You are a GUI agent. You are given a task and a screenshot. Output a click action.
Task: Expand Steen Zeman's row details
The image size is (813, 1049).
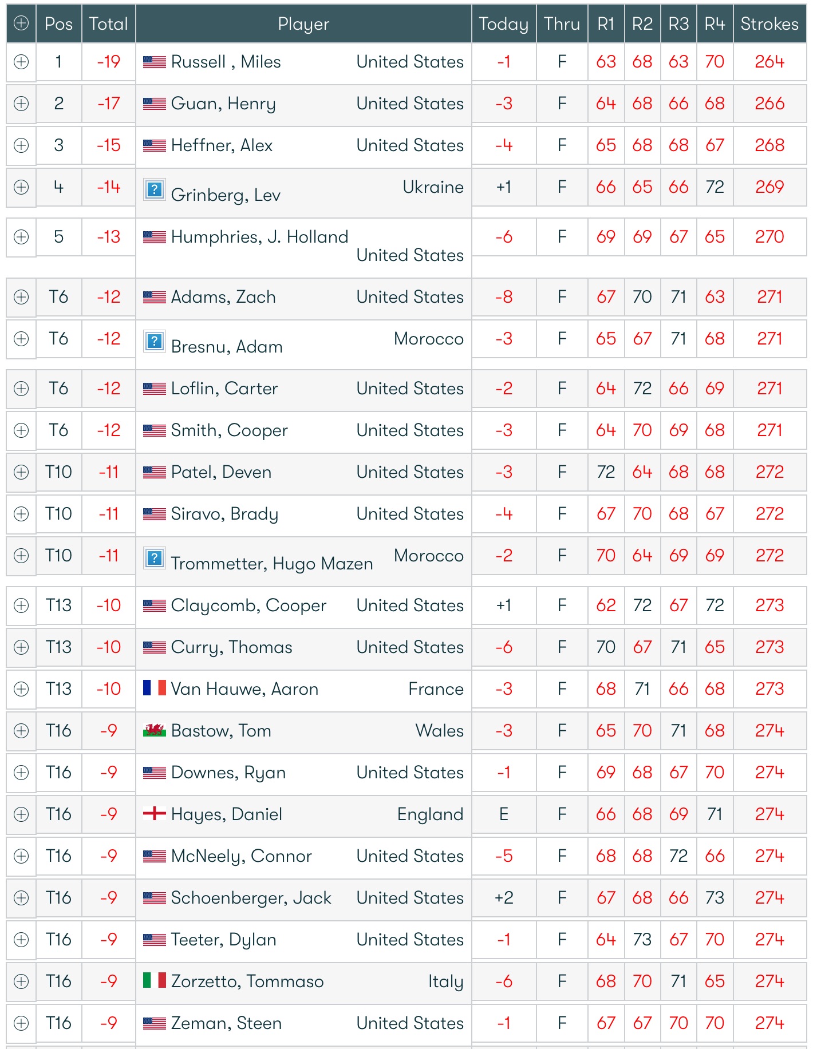[21, 1023]
